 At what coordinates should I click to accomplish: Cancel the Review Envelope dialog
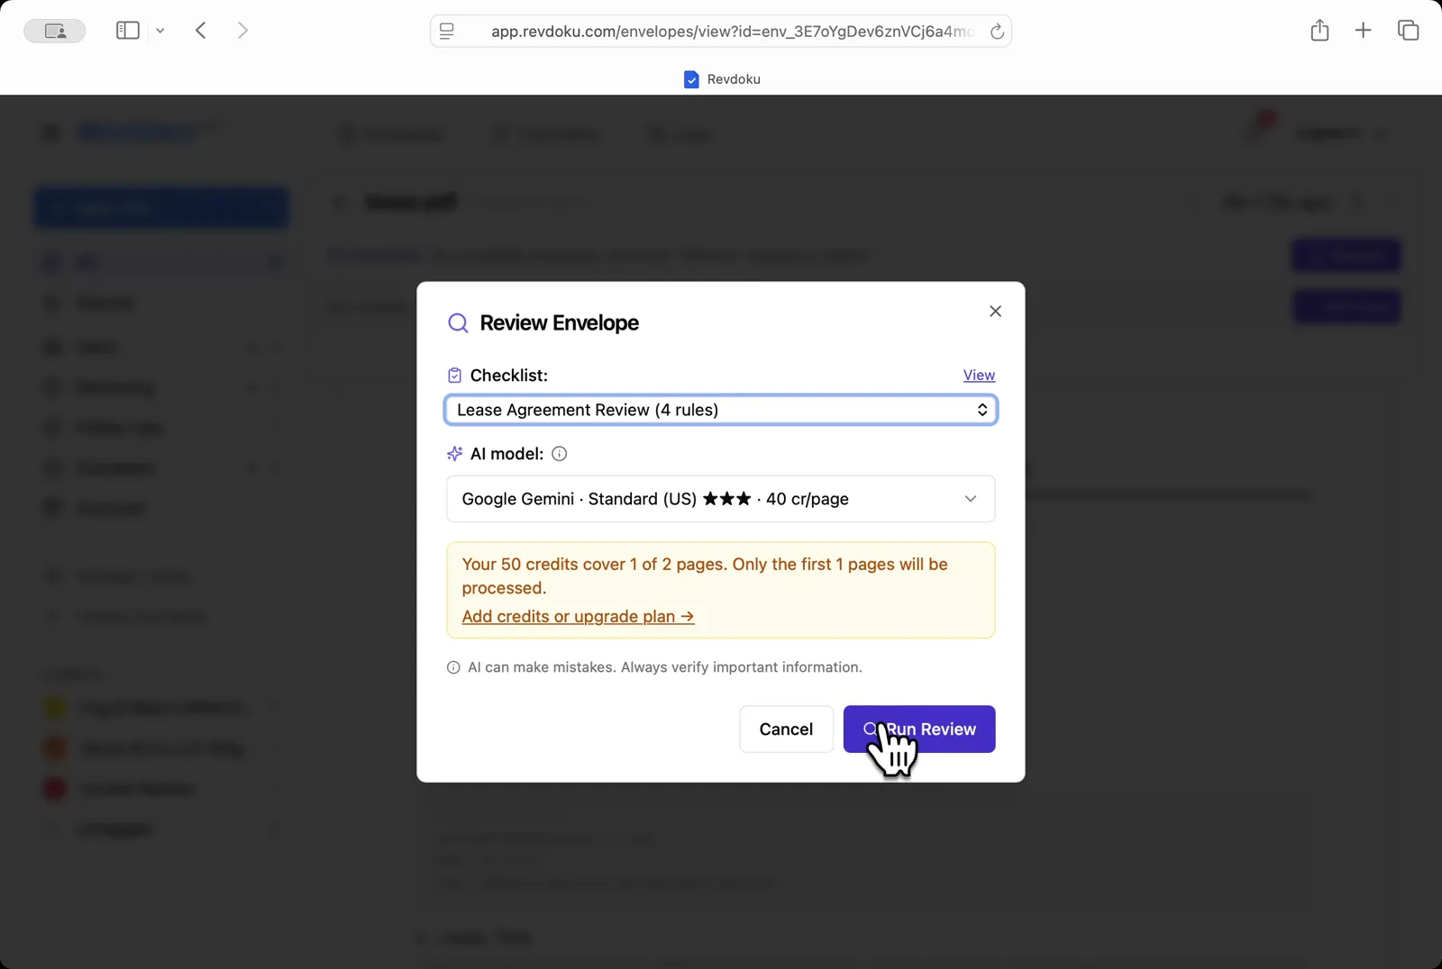[786, 729]
